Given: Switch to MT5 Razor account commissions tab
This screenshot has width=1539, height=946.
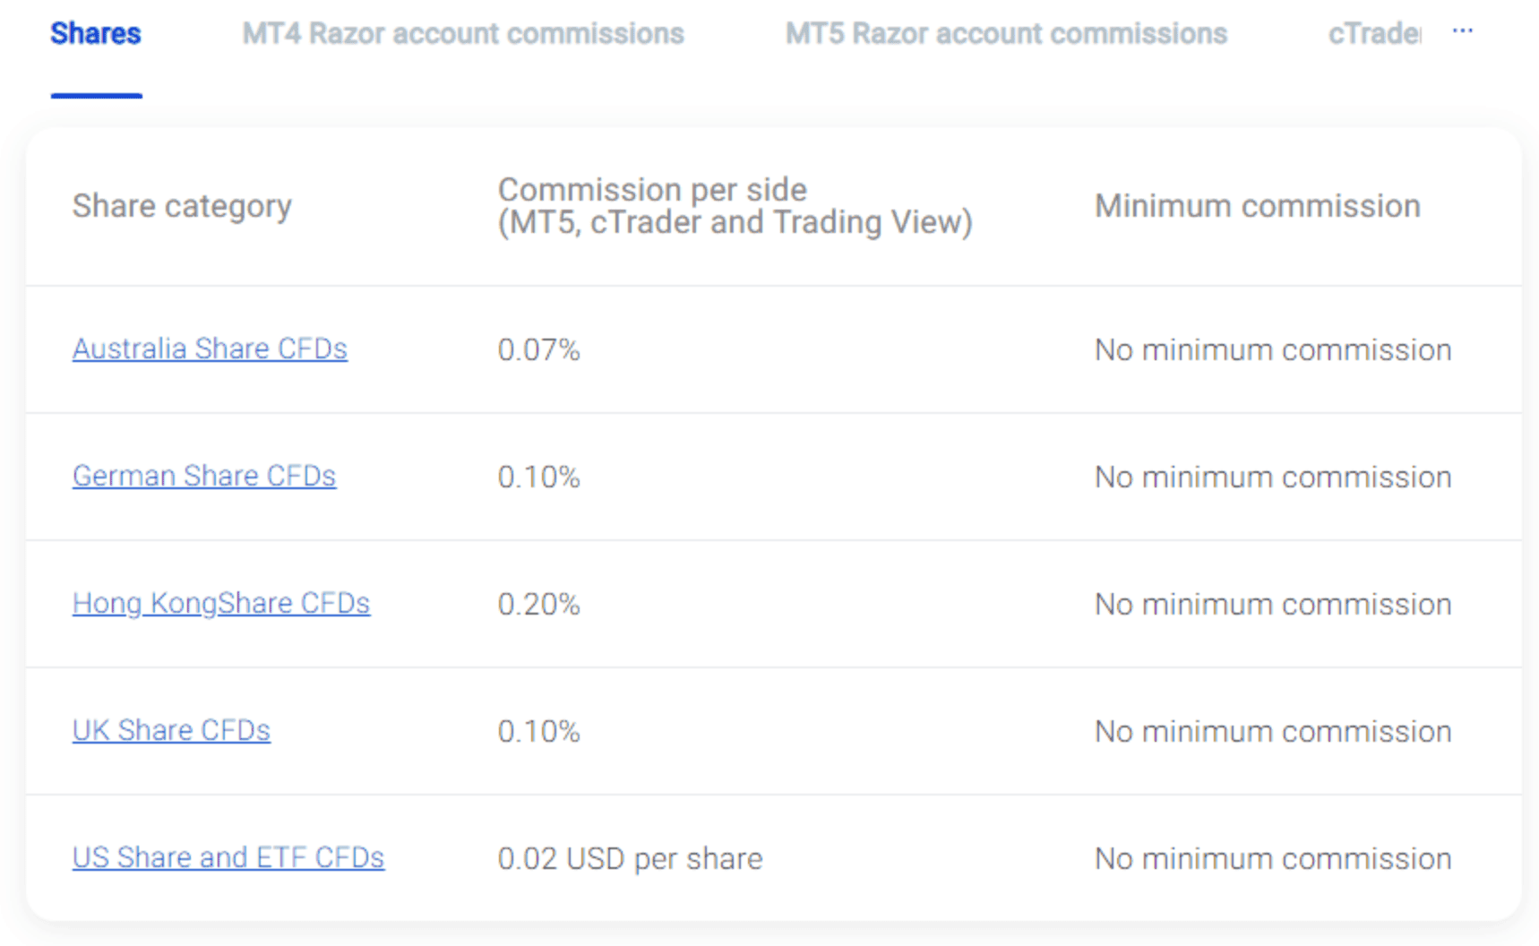Looking at the screenshot, I should pyautogui.click(x=1005, y=34).
